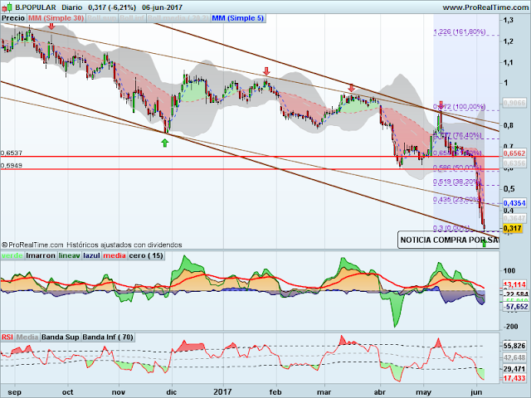Viewport: 531px width, 398px height.
Task: Click the NOTICIA COMPRA POR SA text box
Action: pyautogui.click(x=448, y=240)
